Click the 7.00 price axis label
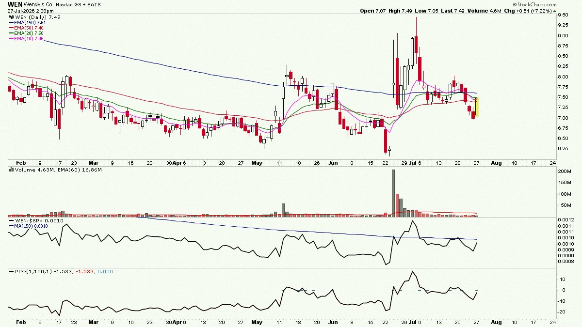The width and height of the screenshot is (582, 327). (x=563, y=118)
